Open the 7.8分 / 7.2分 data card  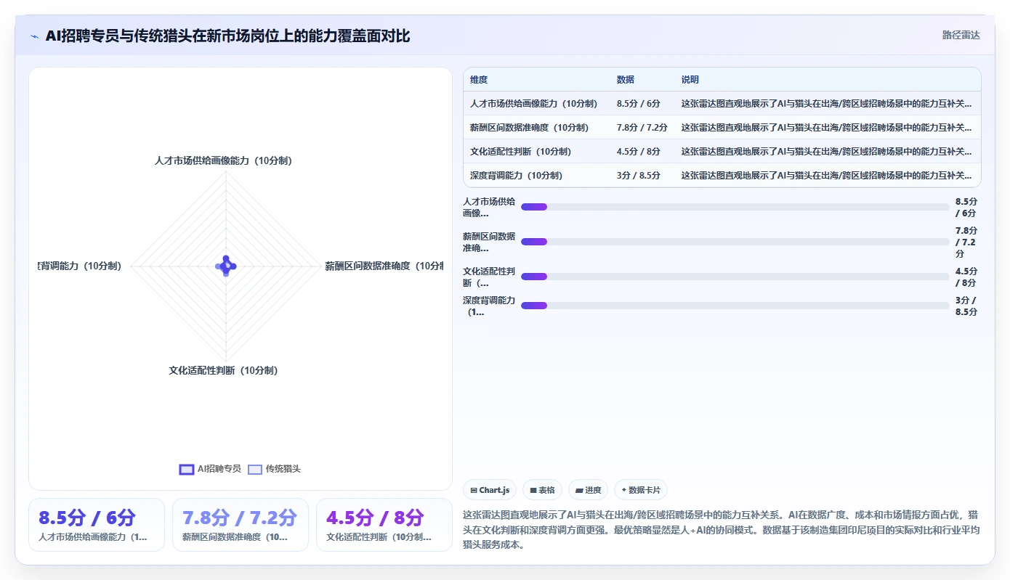point(240,524)
